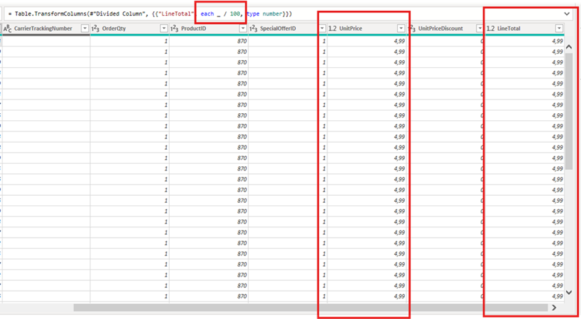Click the vertical scrollbar down arrow

click(569, 292)
